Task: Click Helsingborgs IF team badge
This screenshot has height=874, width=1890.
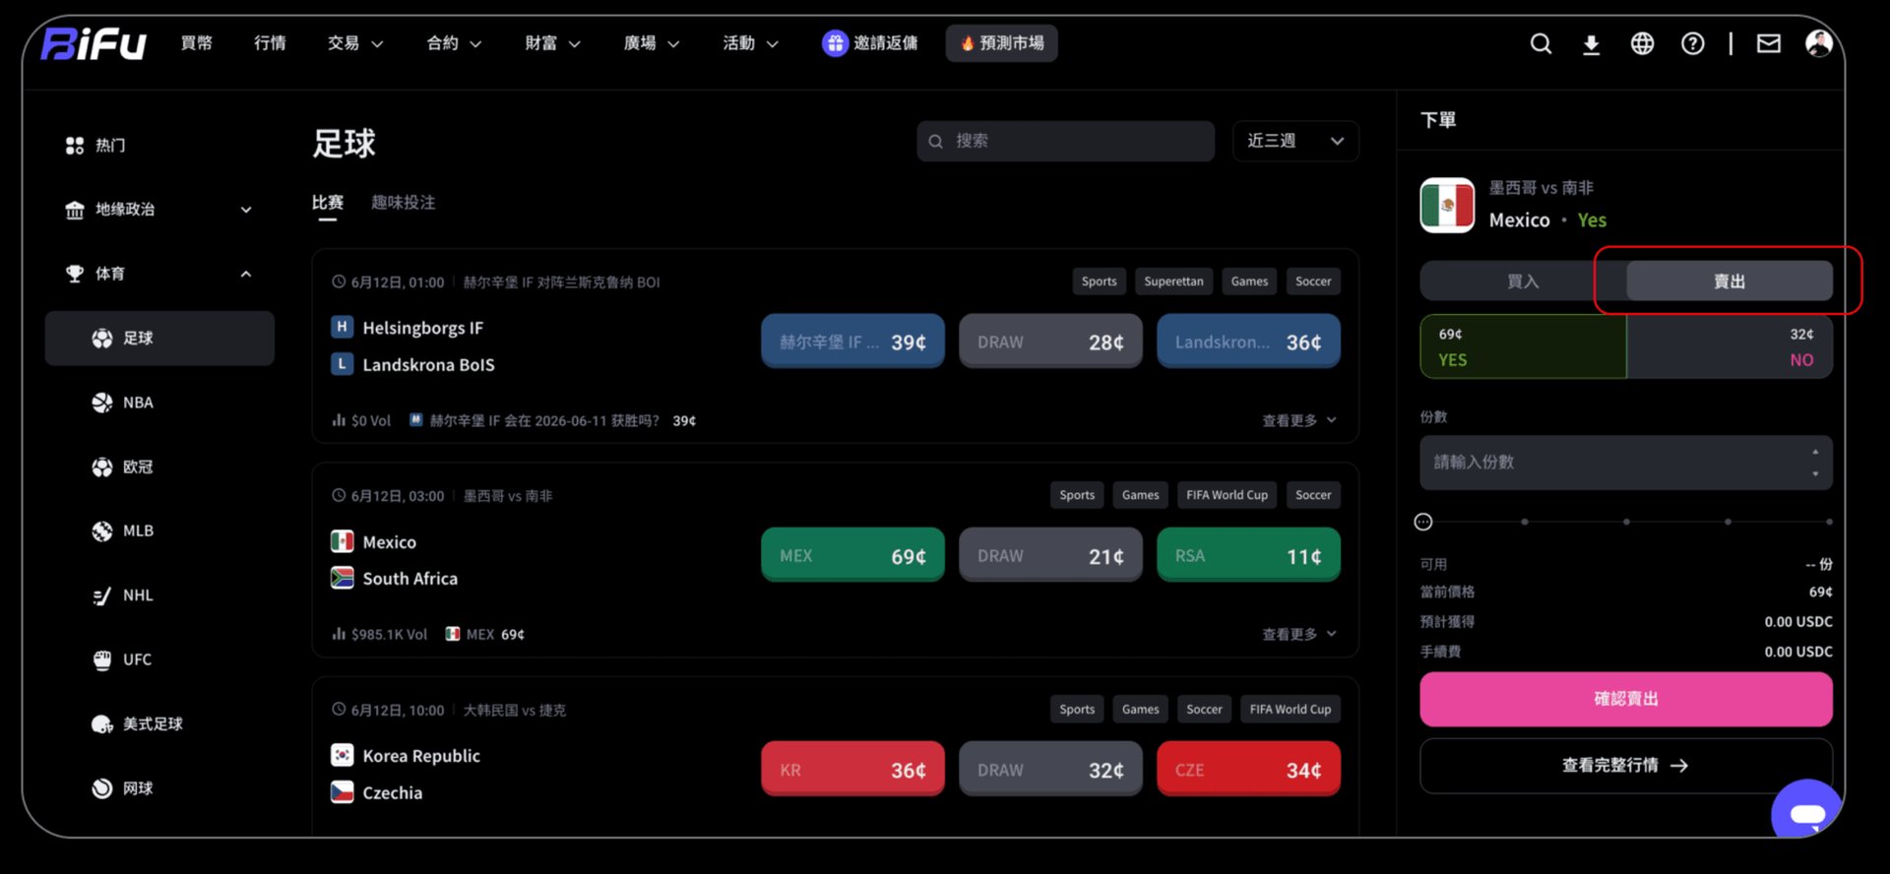Action: pos(342,327)
